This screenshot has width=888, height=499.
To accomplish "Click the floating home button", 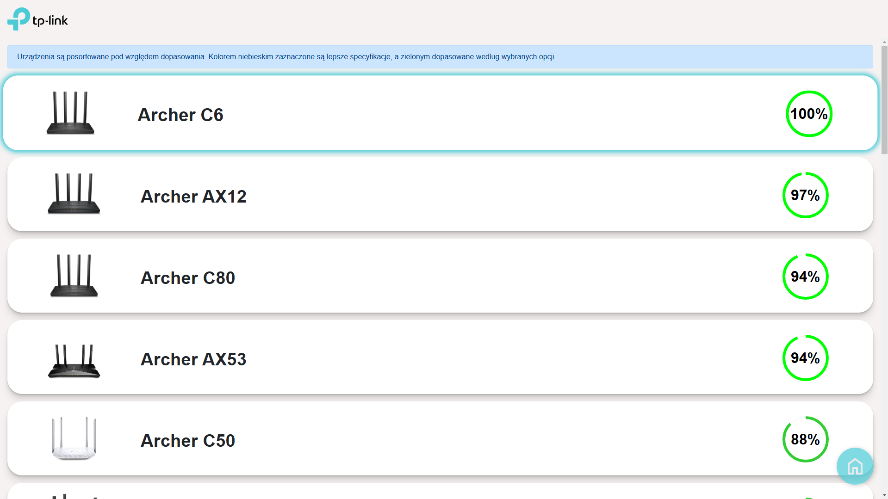I will pos(855,466).
